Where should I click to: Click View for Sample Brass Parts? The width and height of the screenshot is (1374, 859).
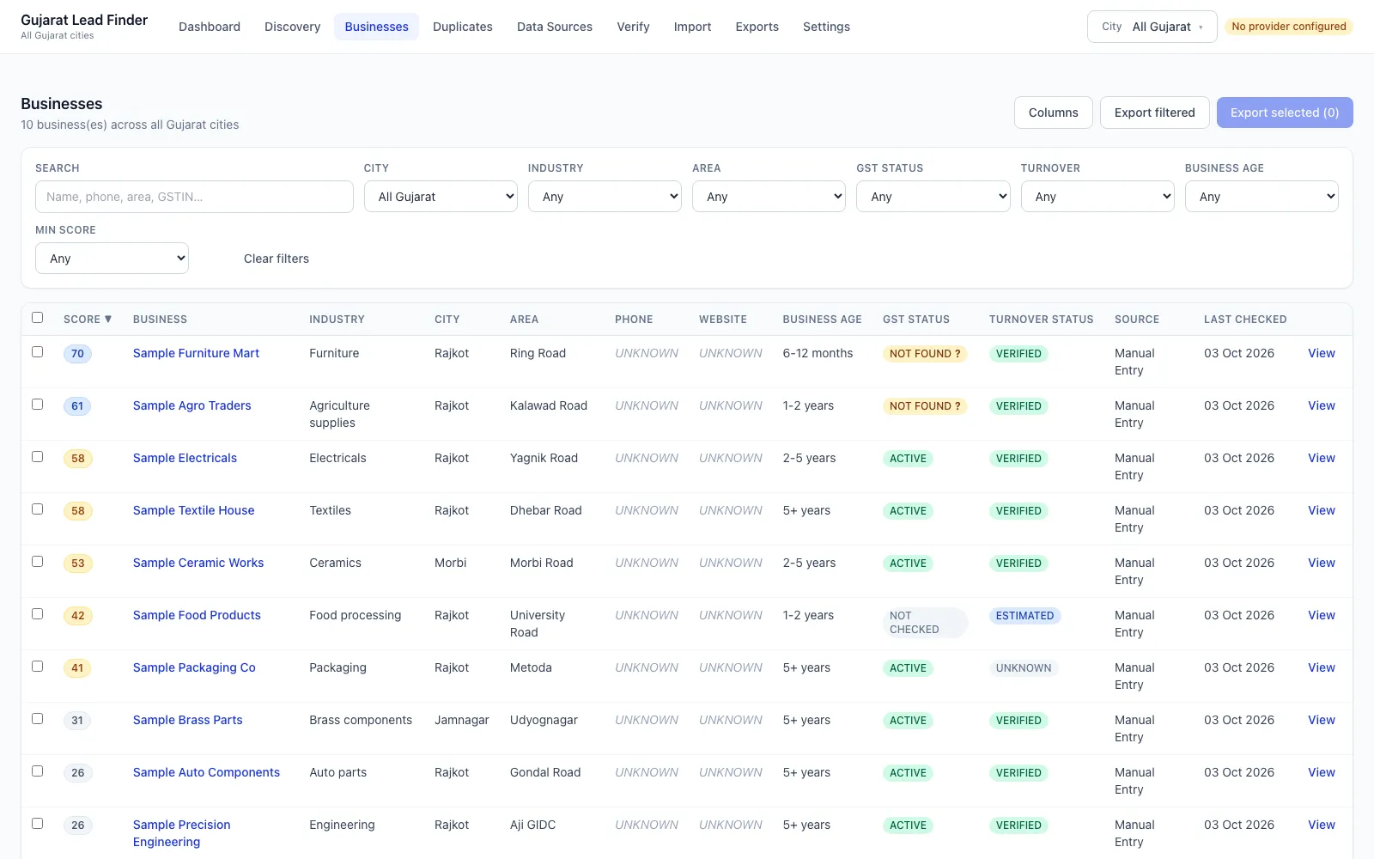tap(1321, 720)
